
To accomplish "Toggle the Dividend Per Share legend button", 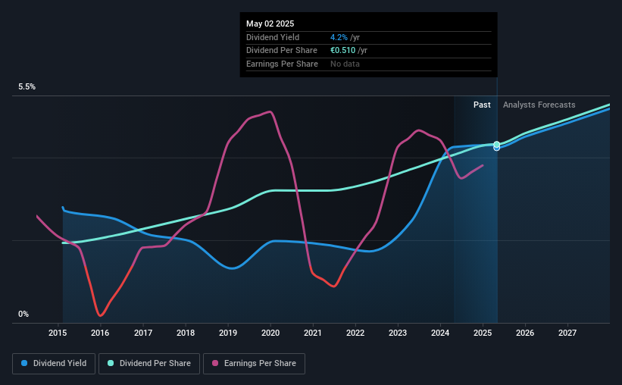I will coord(149,364).
